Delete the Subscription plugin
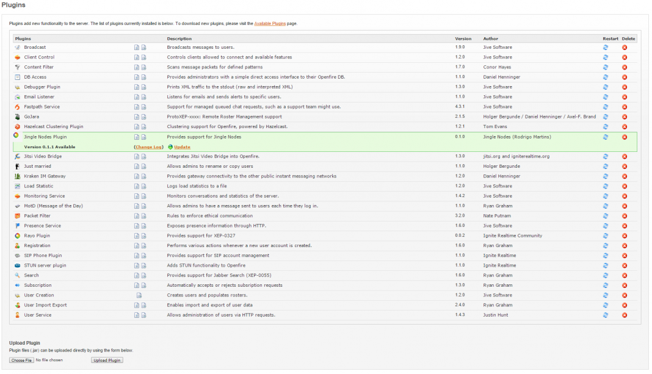 625,286
